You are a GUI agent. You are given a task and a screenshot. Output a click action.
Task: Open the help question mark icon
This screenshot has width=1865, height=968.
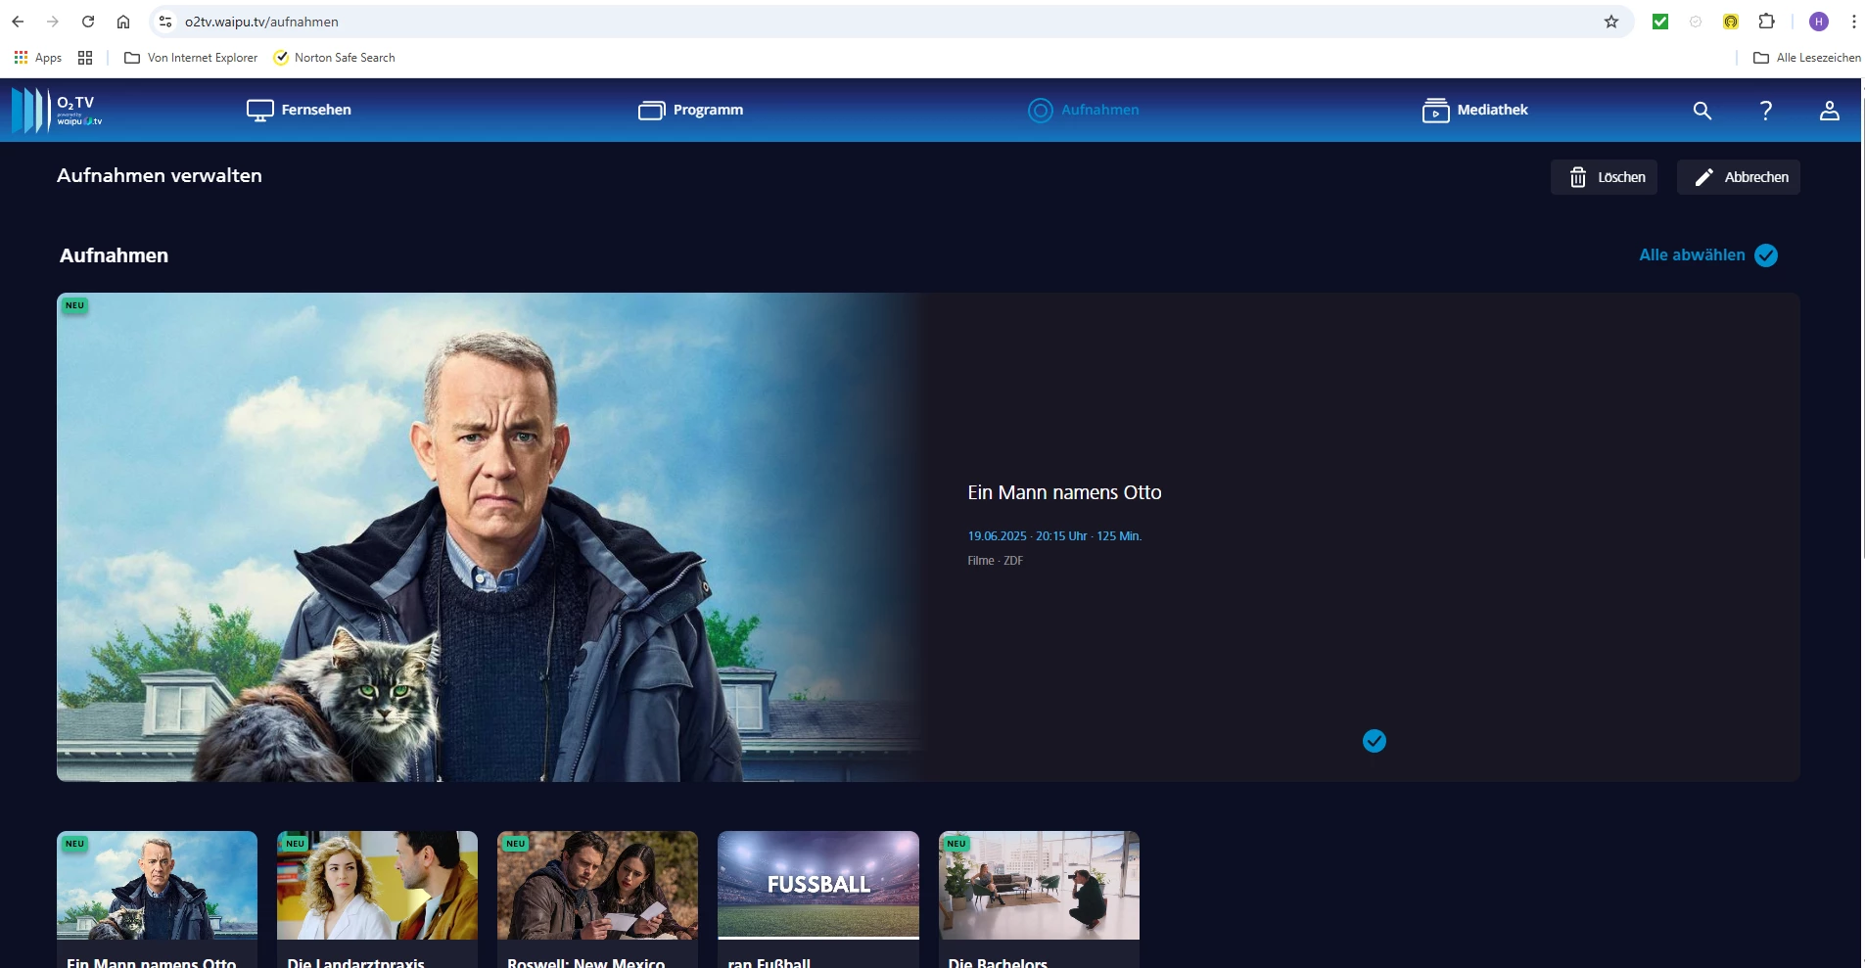(x=1766, y=111)
